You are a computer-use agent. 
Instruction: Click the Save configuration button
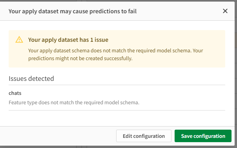[x=203, y=136]
